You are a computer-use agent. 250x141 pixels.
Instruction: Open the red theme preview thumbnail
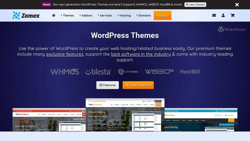tap(49, 120)
